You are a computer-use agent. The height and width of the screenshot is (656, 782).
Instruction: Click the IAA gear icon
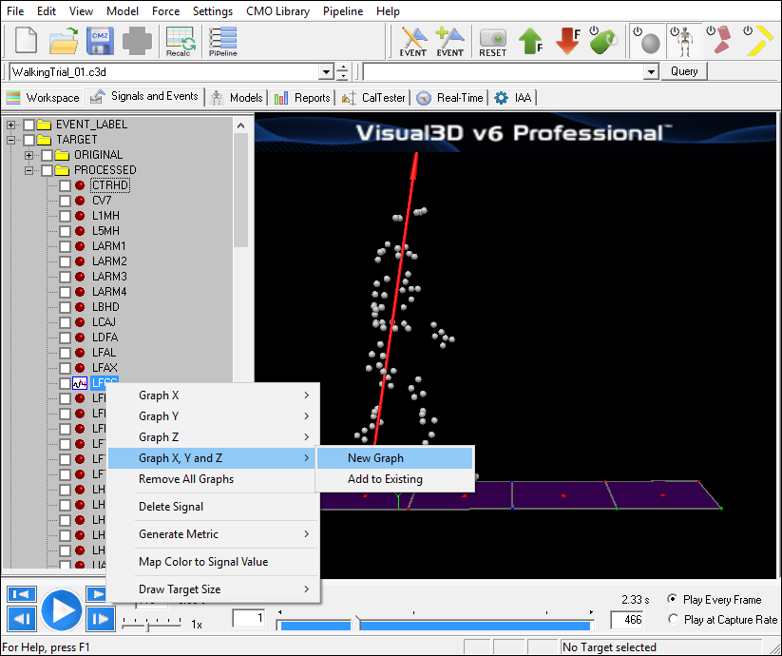point(501,98)
